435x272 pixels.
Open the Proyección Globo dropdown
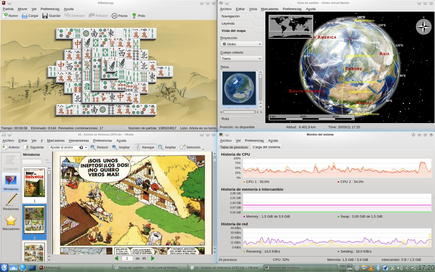coord(241,44)
